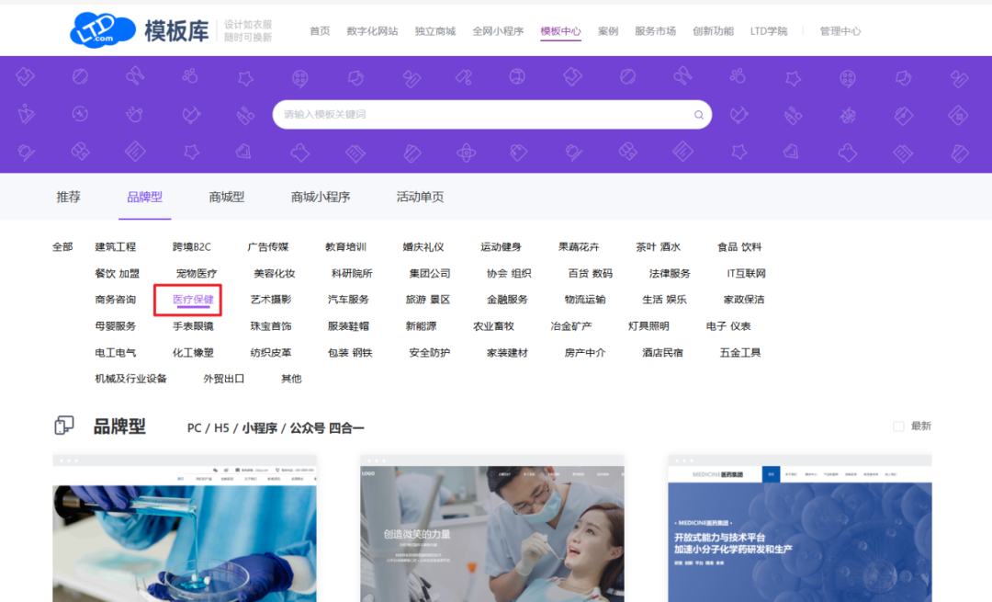The width and height of the screenshot is (992, 602).
Task: Open 创新功能 navigation item
Action: pyautogui.click(x=713, y=31)
